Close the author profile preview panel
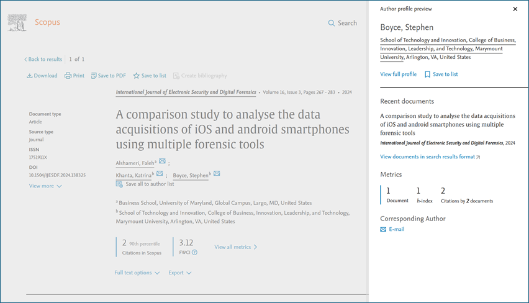Screen dimensions: 529x303 [x=515, y=9]
